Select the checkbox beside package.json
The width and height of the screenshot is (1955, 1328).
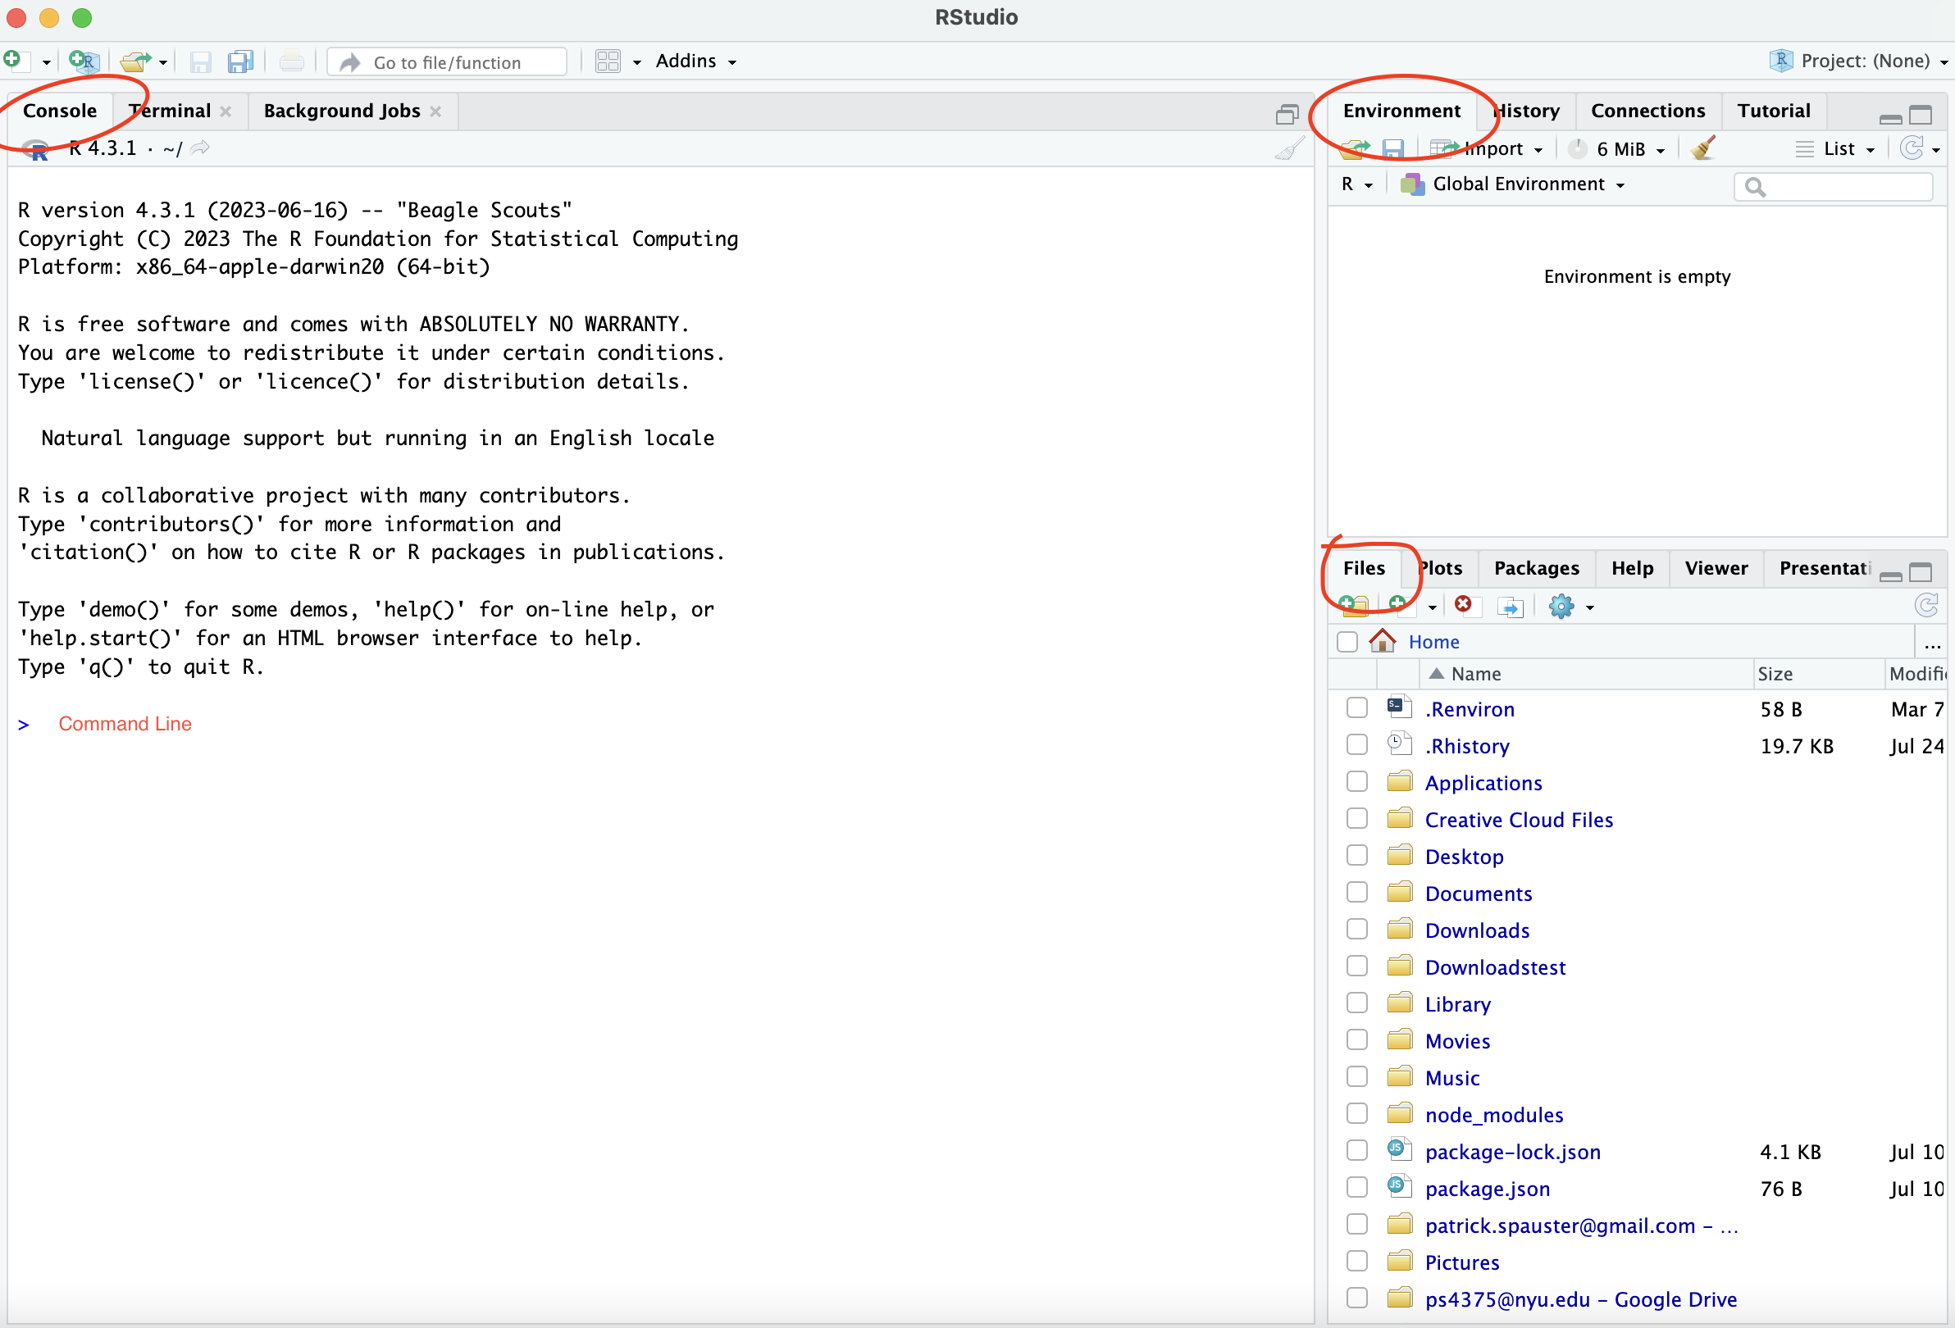tap(1356, 1187)
